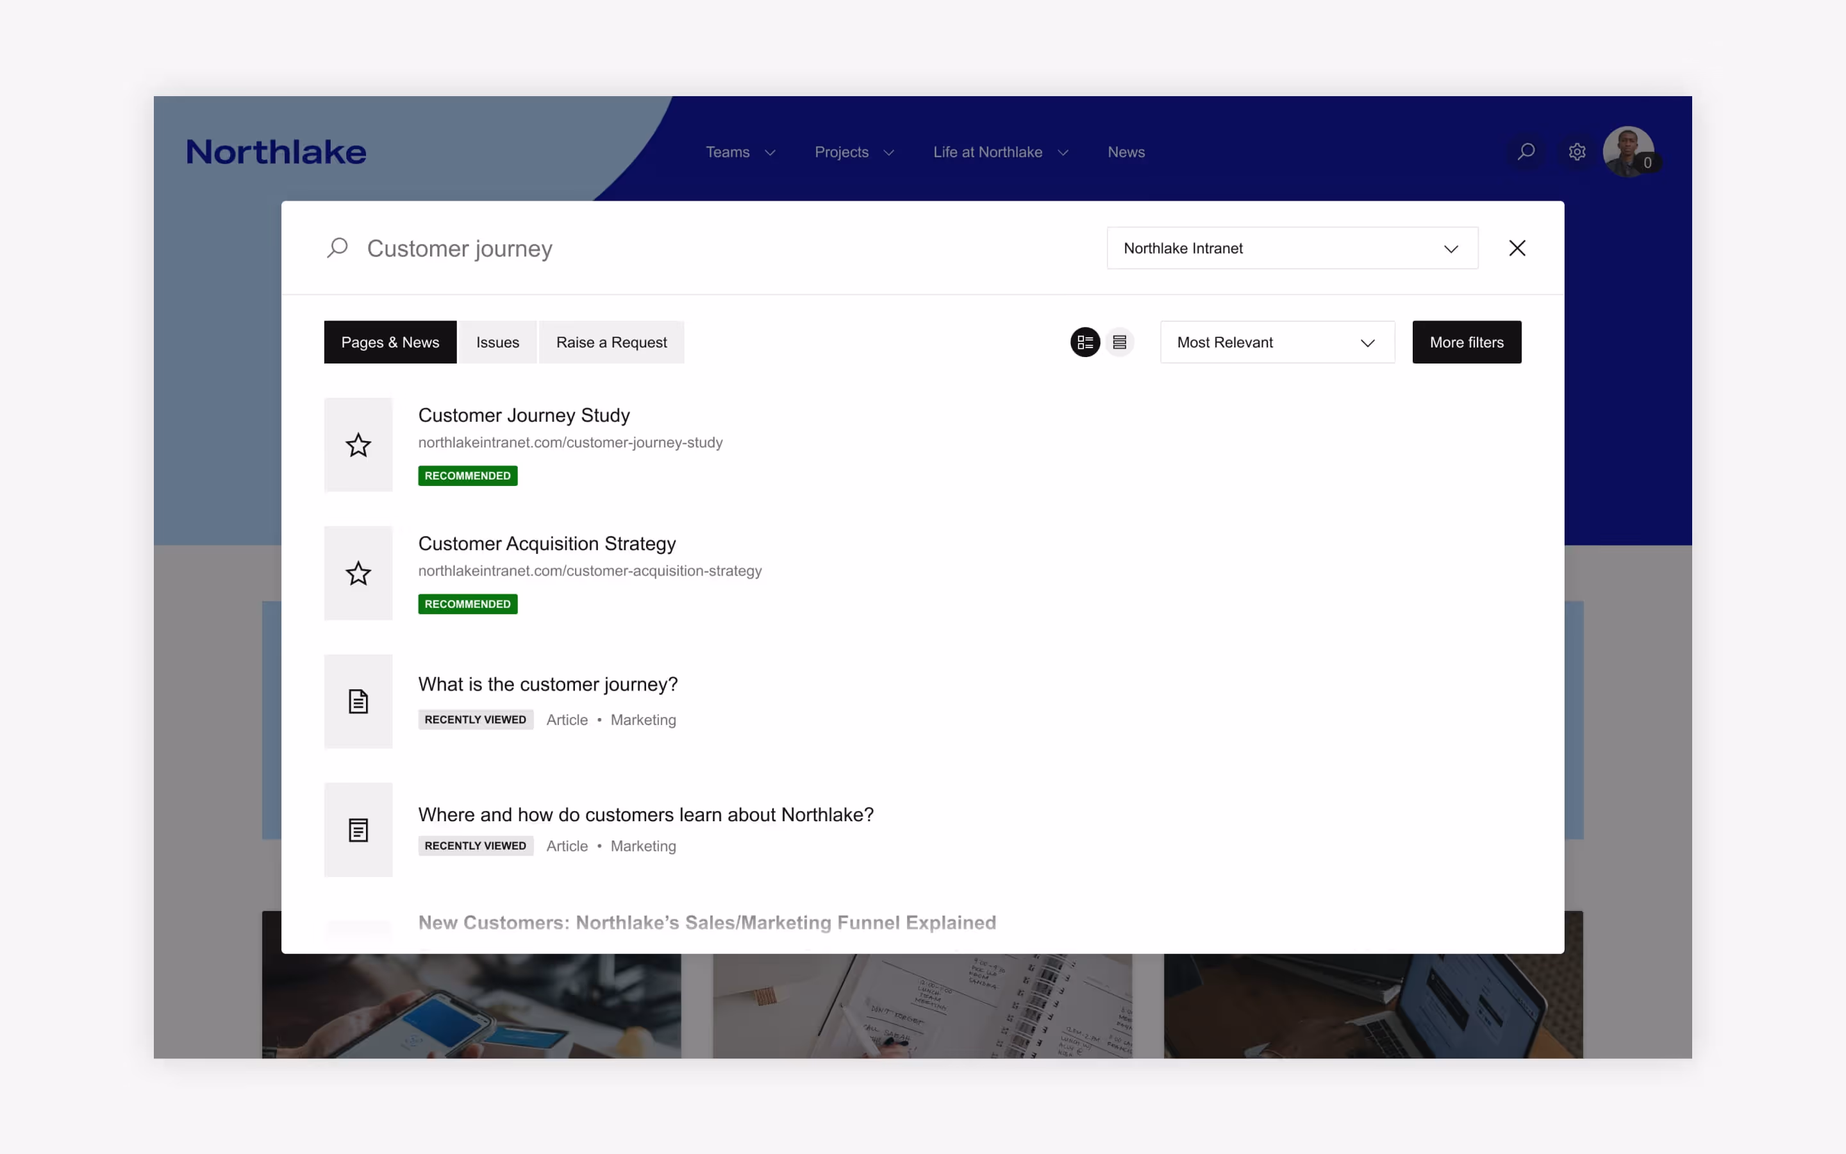Switch to the Issues tab
The width and height of the screenshot is (1846, 1154).
(x=497, y=342)
